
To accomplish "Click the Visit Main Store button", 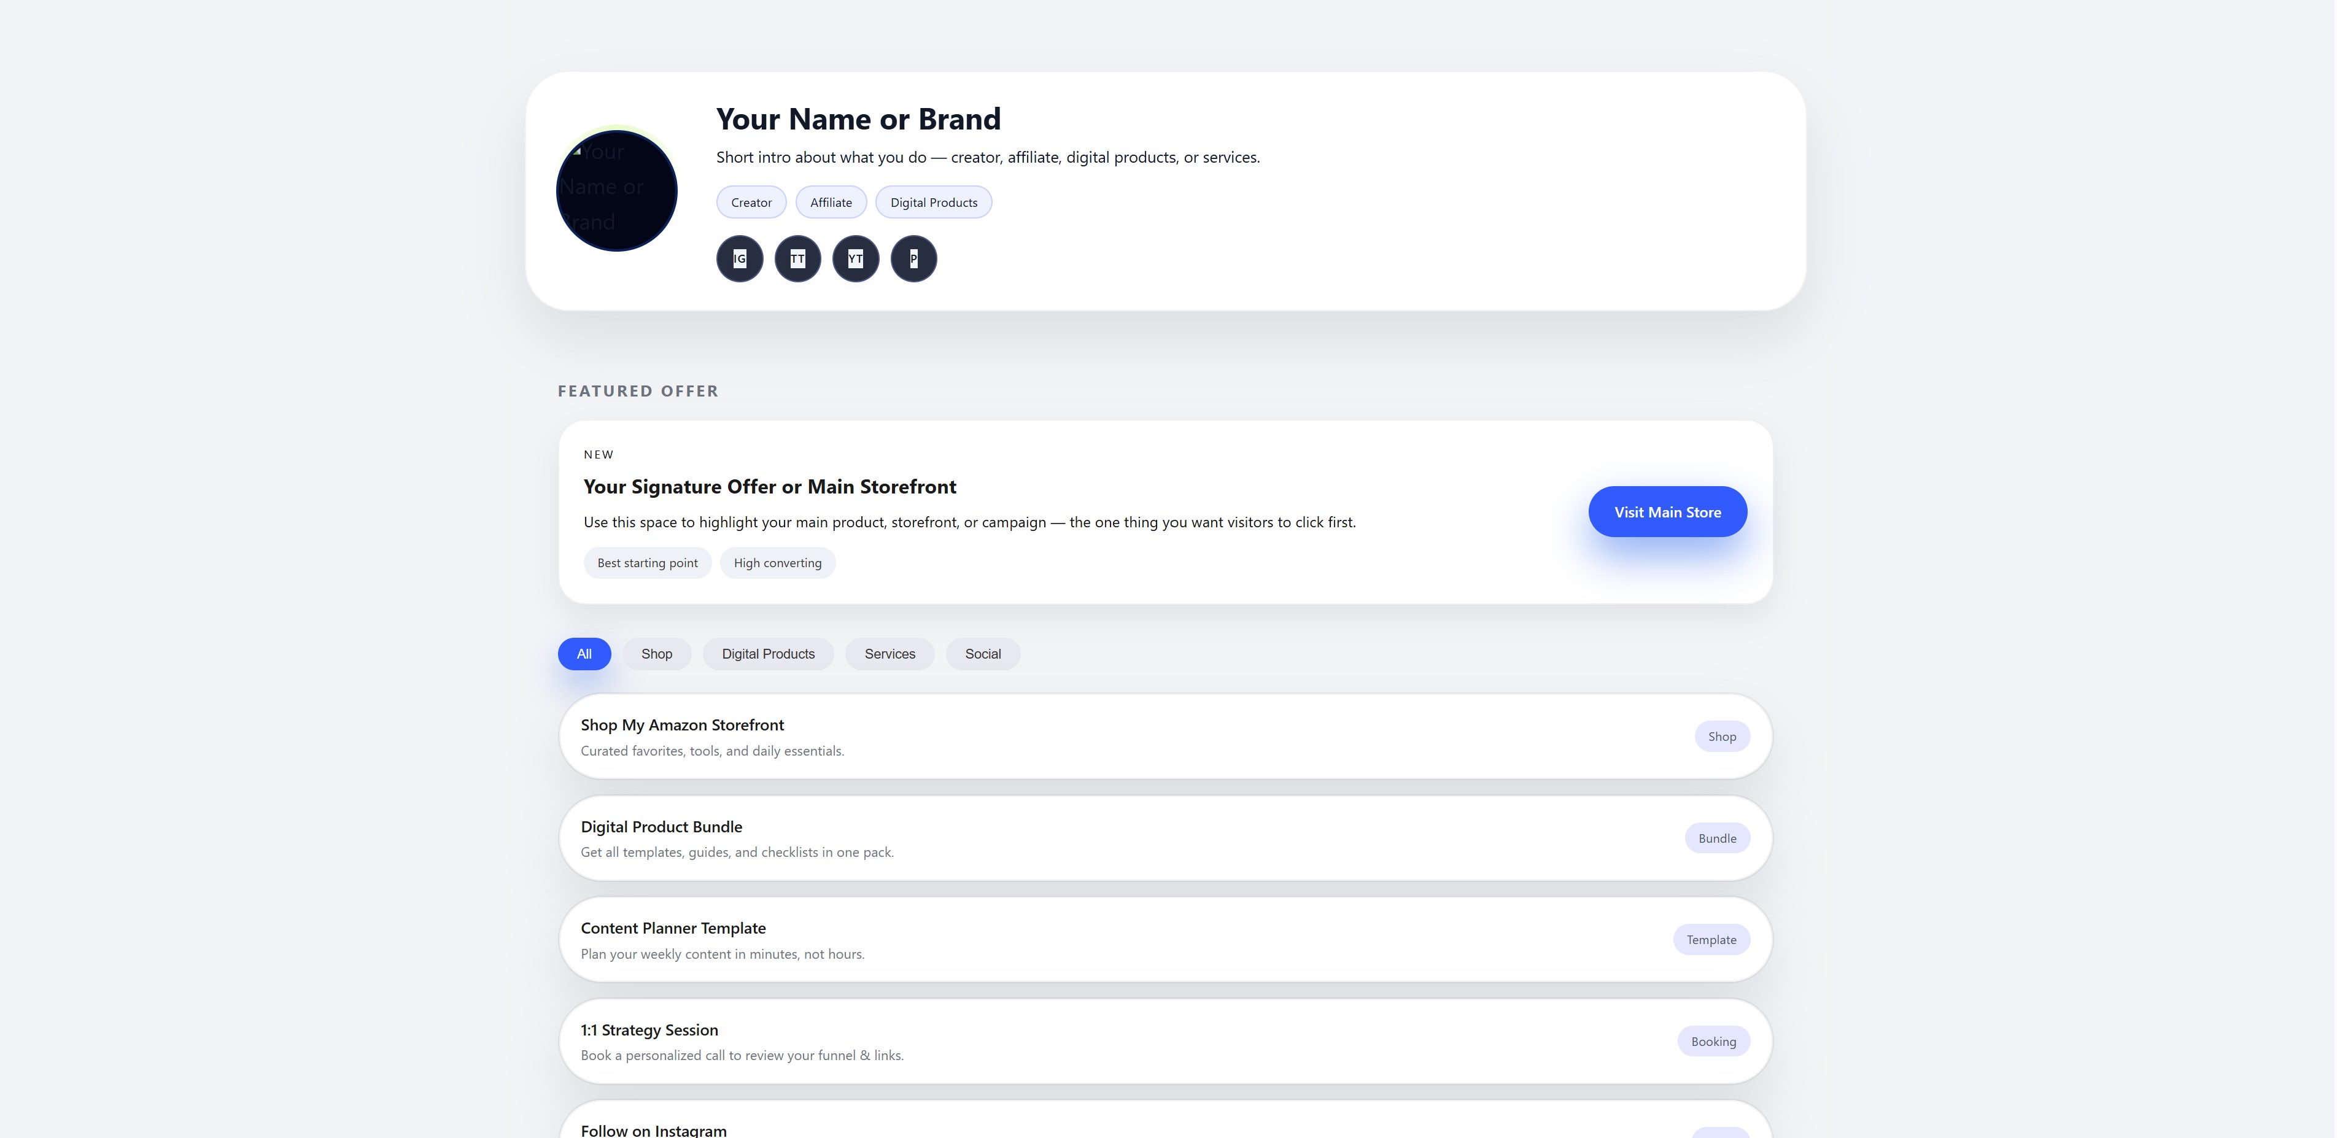I will point(1667,511).
